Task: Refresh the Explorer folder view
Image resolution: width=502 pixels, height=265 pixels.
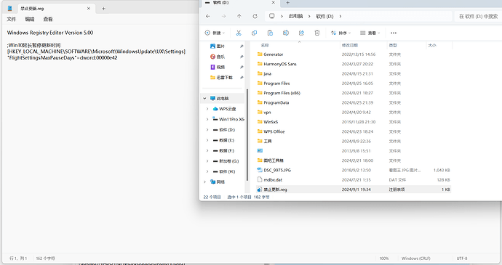Action: (255, 16)
